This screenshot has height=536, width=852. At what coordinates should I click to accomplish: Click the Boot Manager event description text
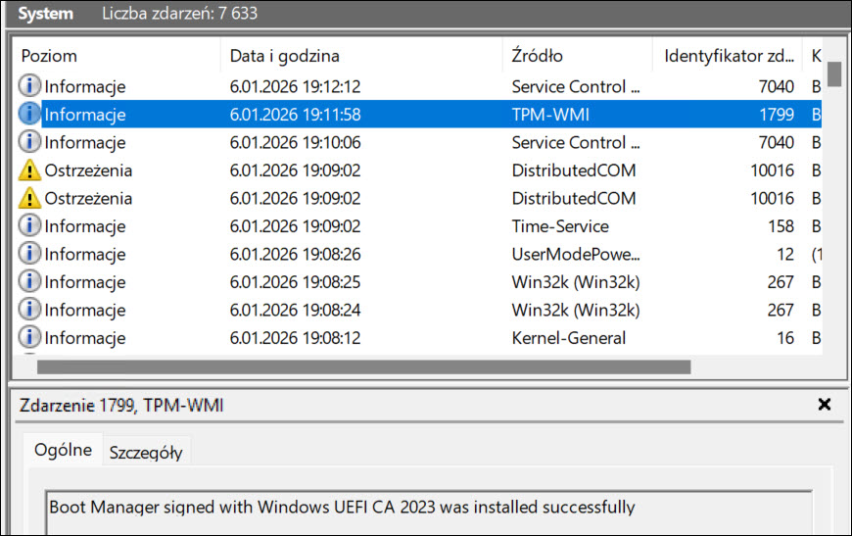(x=342, y=508)
